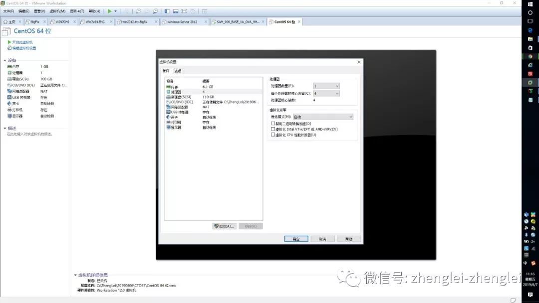Screen dimensions: 539x303
Task: Select 内存 6.1 GB in dialog device list
Action: (213, 87)
